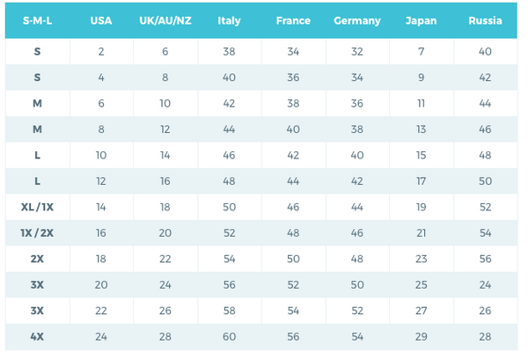Viewport: 528px width, 352px height.
Task: Click the Germany column header
Action: point(357,21)
